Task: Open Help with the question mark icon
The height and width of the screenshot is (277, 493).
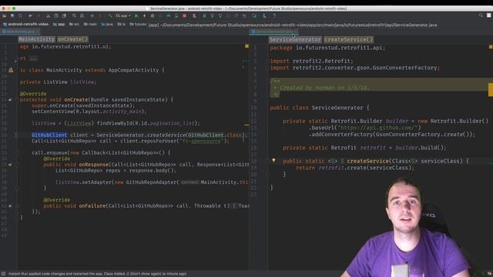Action: 274,15
